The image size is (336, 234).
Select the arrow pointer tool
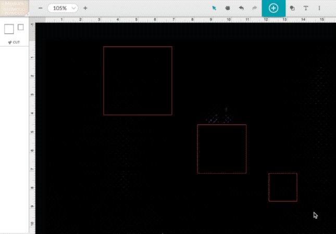[x=214, y=8]
